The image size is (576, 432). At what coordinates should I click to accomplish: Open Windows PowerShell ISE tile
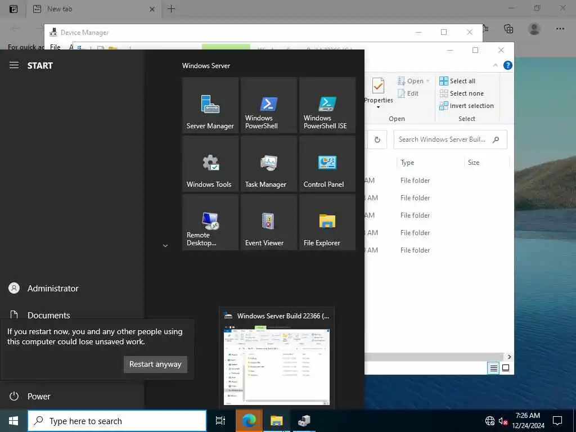pos(327,105)
